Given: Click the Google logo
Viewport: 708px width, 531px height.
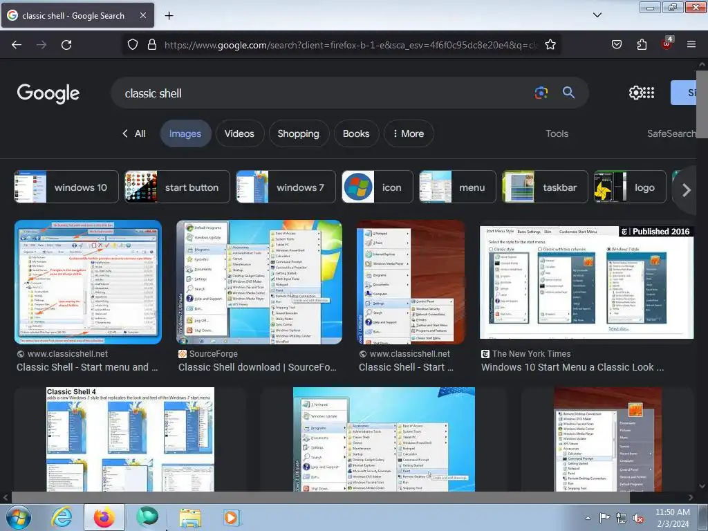Looking at the screenshot, I should pyautogui.click(x=48, y=93).
